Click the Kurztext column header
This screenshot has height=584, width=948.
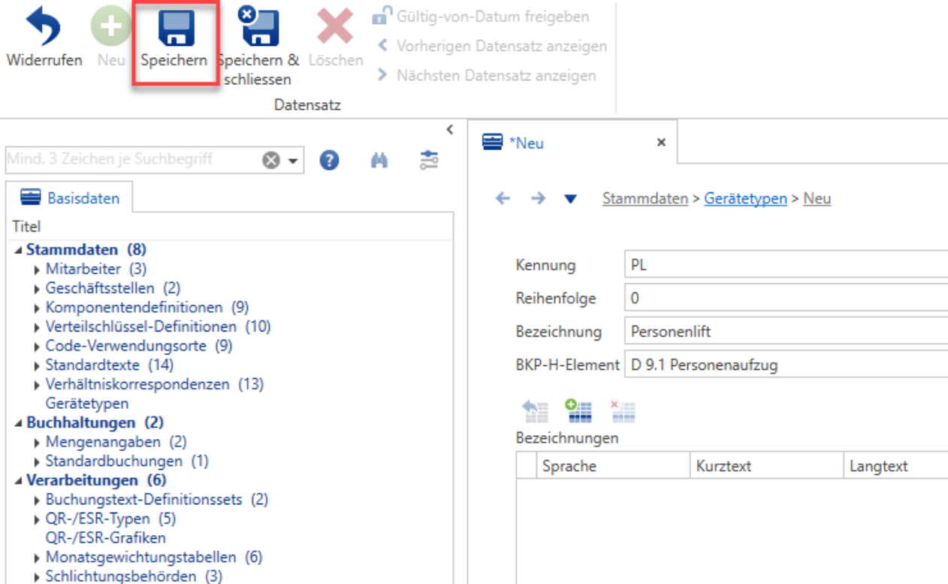[766, 466]
